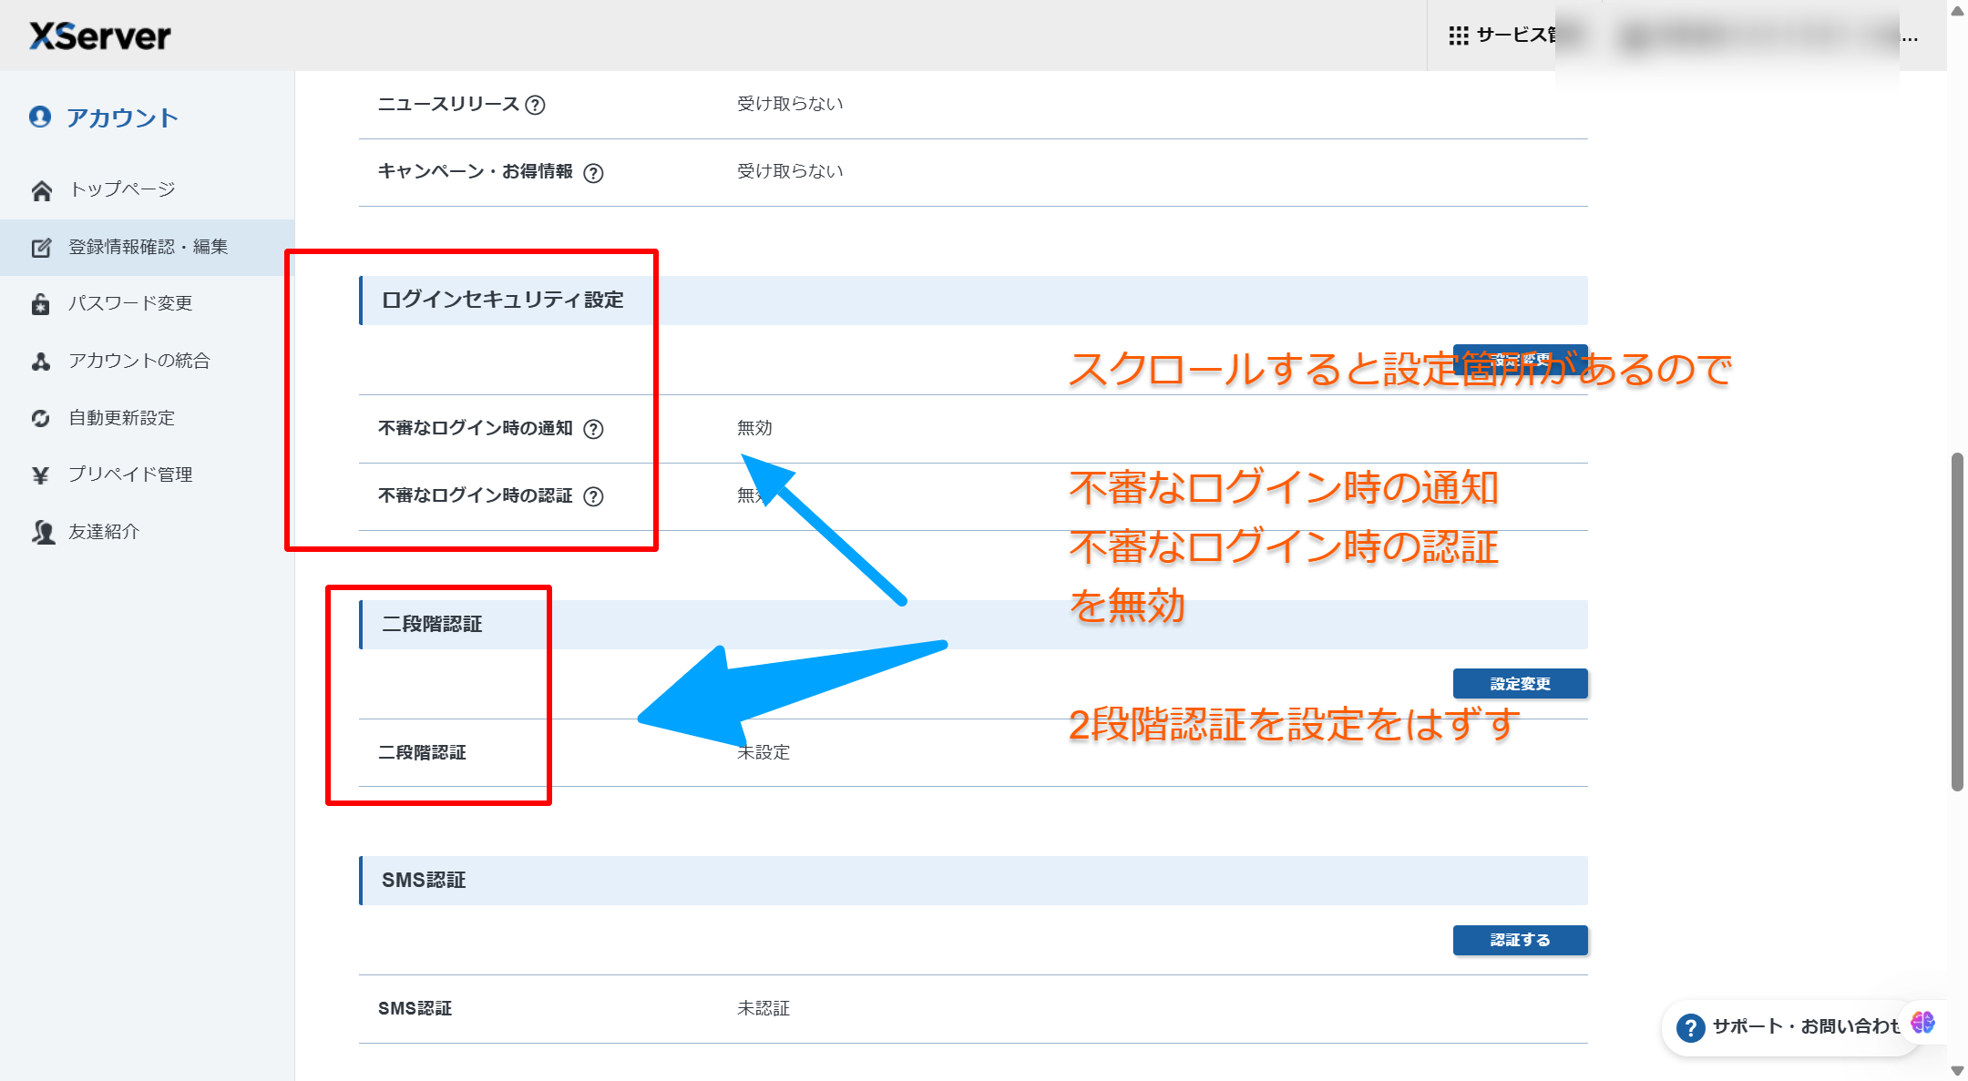Image resolution: width=1968 pixels, height=1081 pixels.
Task: Click the home icon next to トップページ
Action: point(41,190)
